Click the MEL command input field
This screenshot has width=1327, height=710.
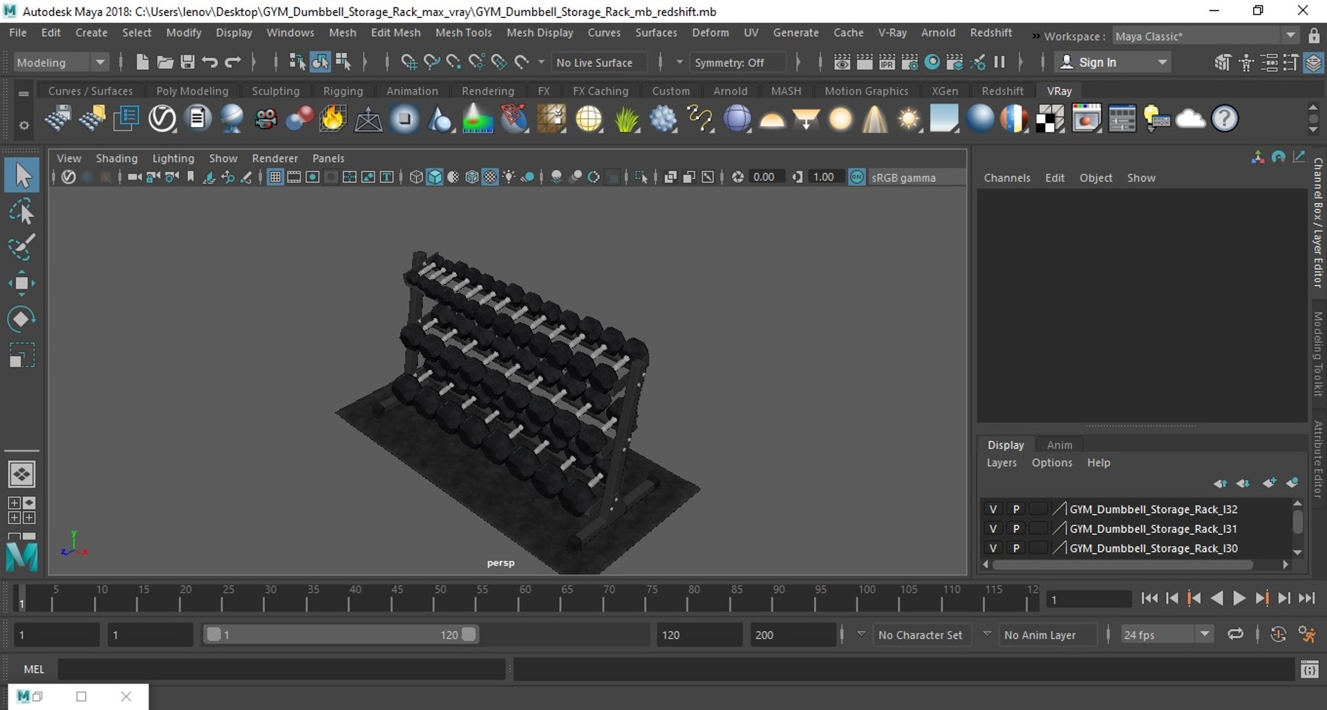281,669
